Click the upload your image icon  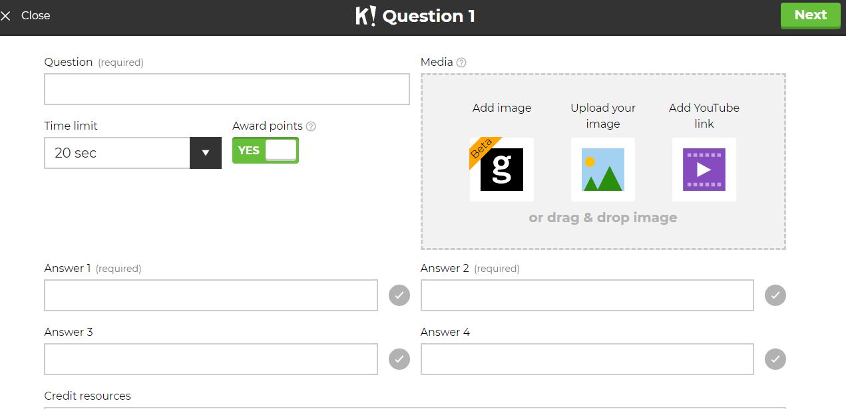click(602, 170)
